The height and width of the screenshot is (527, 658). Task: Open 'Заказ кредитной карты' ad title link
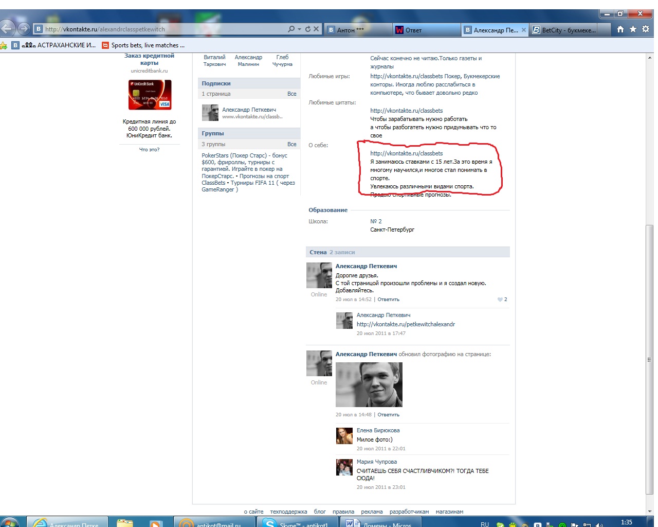(149, 59)
